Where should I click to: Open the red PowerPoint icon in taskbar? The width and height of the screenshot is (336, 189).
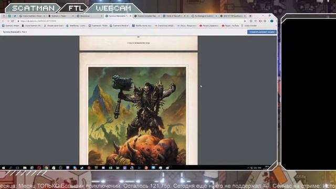(x=146, y=168)
